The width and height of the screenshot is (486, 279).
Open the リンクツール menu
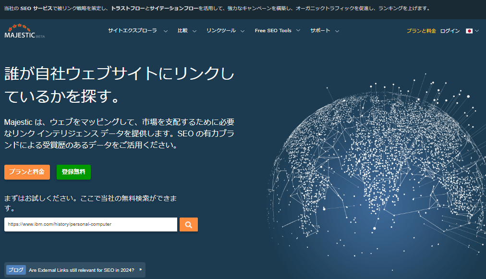221,30
